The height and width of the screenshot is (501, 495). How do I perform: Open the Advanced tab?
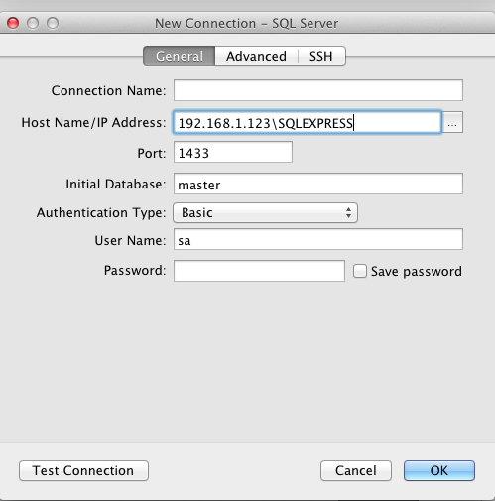256,56
